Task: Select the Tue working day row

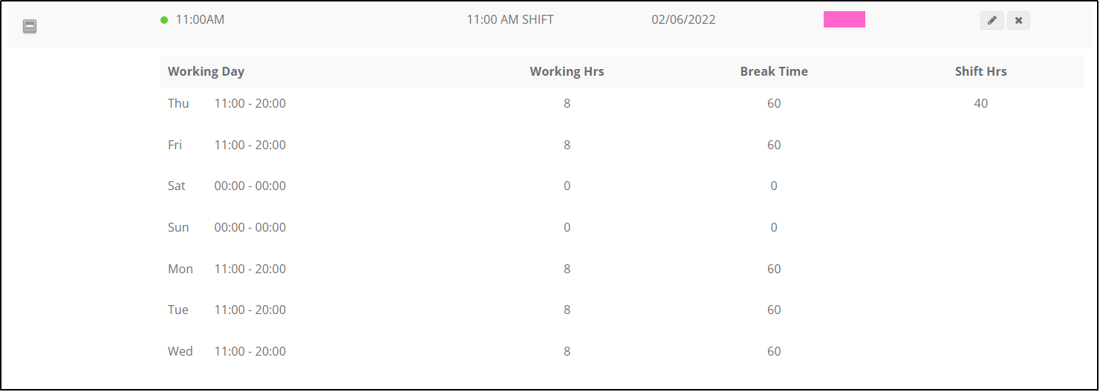Action: pos(622,310)
